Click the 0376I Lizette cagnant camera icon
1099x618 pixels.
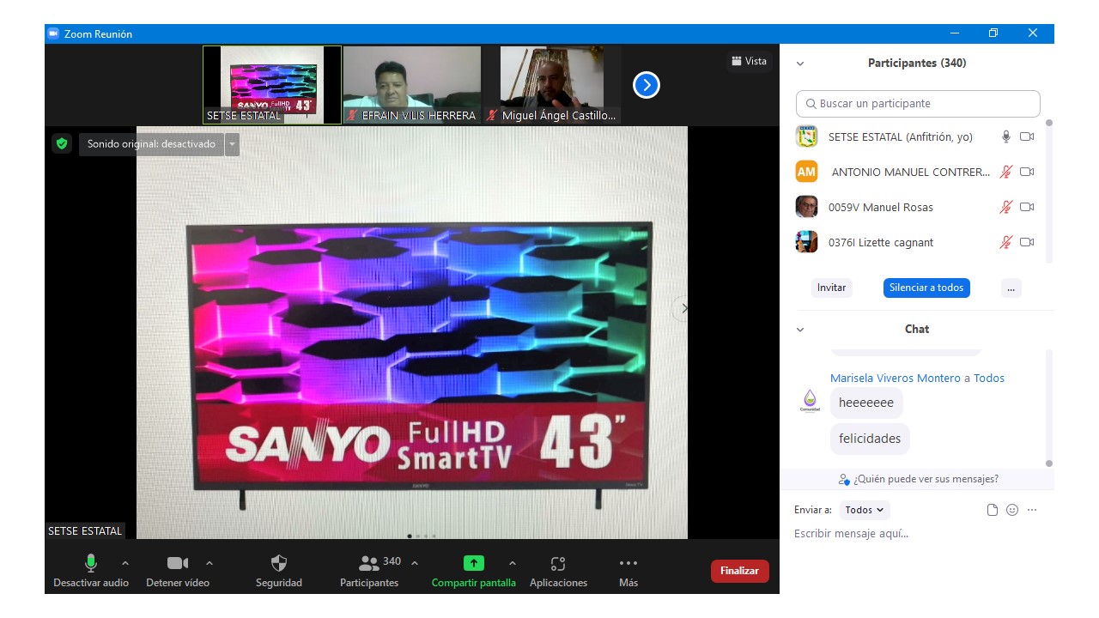[1027, 242]
